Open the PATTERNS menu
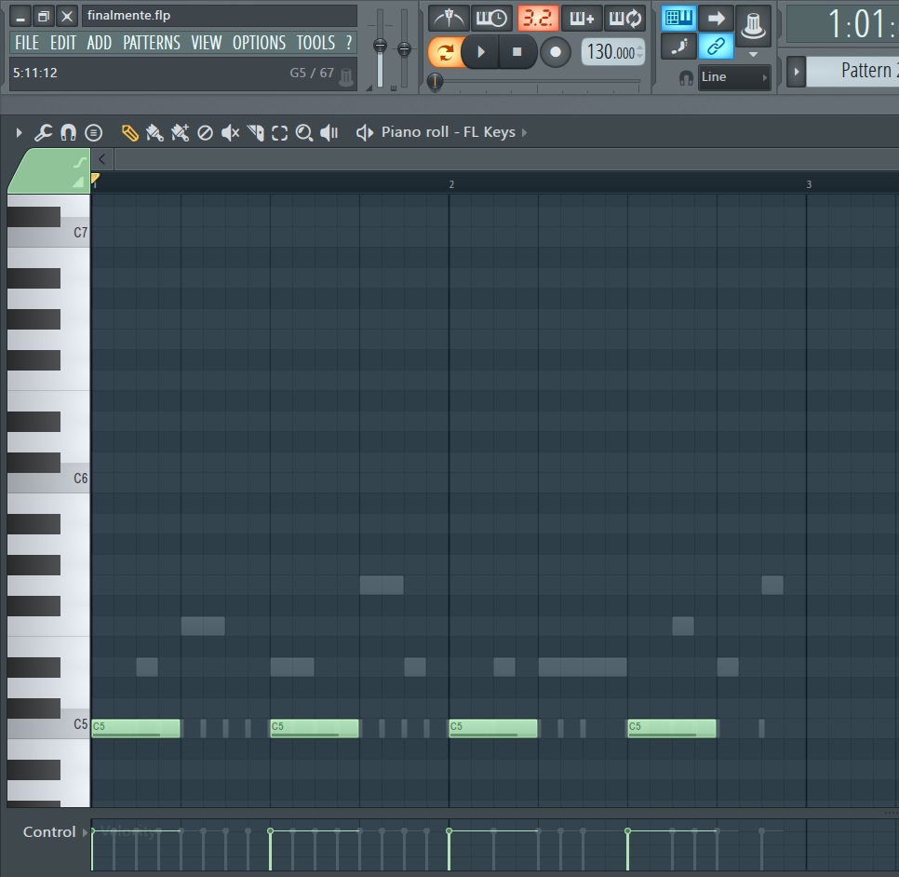The height and width of the screenshot is (877, 899). [152, 43]
